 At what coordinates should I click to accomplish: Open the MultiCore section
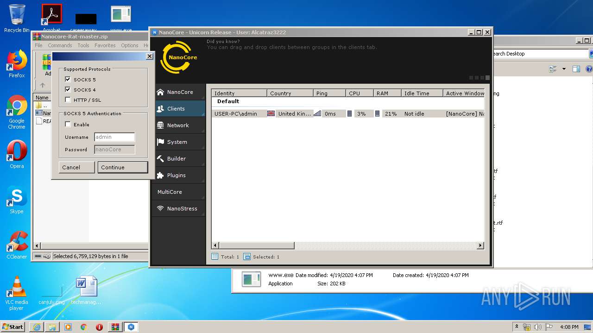pyautogui.click(x=179, y=192)
